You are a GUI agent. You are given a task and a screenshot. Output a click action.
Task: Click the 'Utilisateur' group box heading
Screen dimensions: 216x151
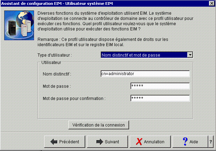[x=51, y=63]
